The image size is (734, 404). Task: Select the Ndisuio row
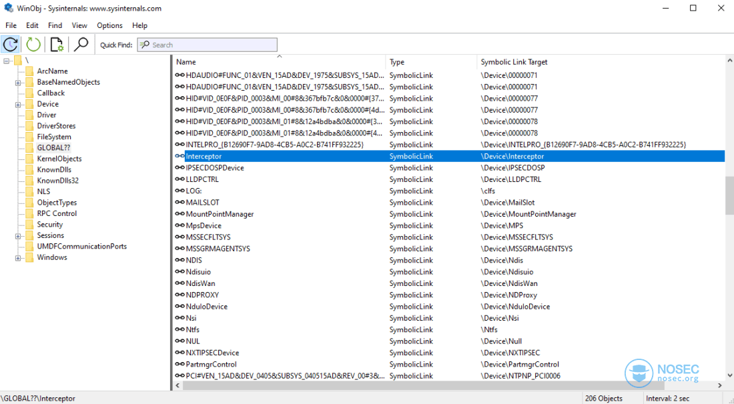pos(449,272)
